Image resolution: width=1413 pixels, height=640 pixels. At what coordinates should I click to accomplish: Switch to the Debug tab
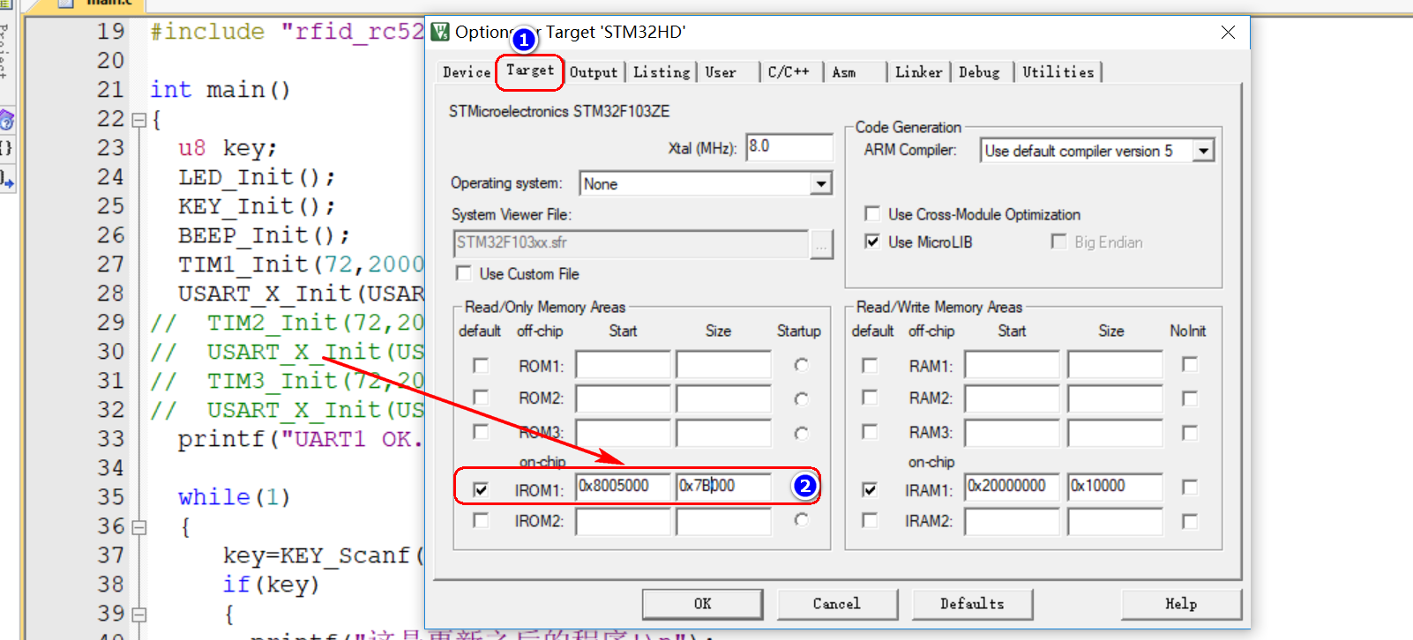point(979,72)
